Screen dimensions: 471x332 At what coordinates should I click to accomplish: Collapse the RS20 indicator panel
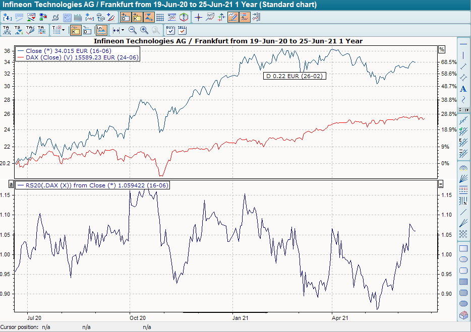coord(441,184)
